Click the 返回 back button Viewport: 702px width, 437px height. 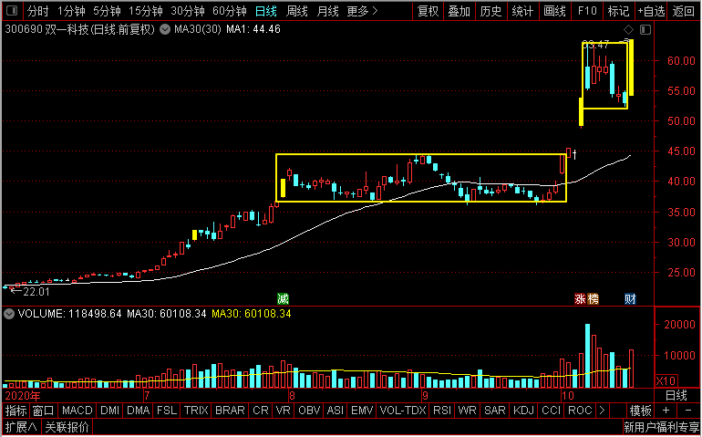tap(684, 11)
